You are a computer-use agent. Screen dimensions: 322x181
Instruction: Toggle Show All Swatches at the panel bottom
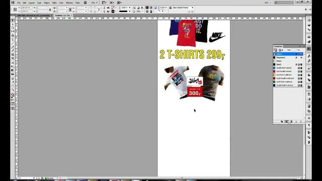coord(282,122)
